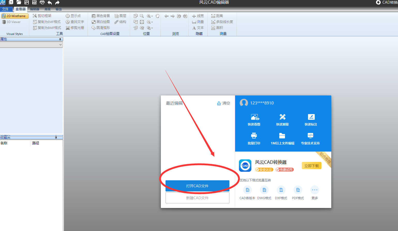Click the print icon in title bar
This screenshot has height=231, width=398.
pyautogui.click(x=42, y=2)
